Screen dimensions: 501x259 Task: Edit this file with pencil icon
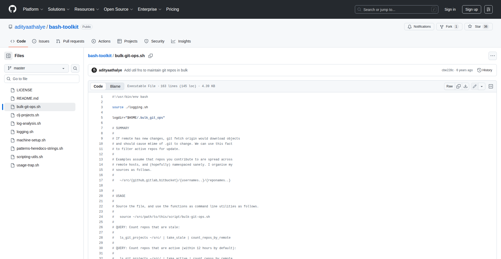475,86
